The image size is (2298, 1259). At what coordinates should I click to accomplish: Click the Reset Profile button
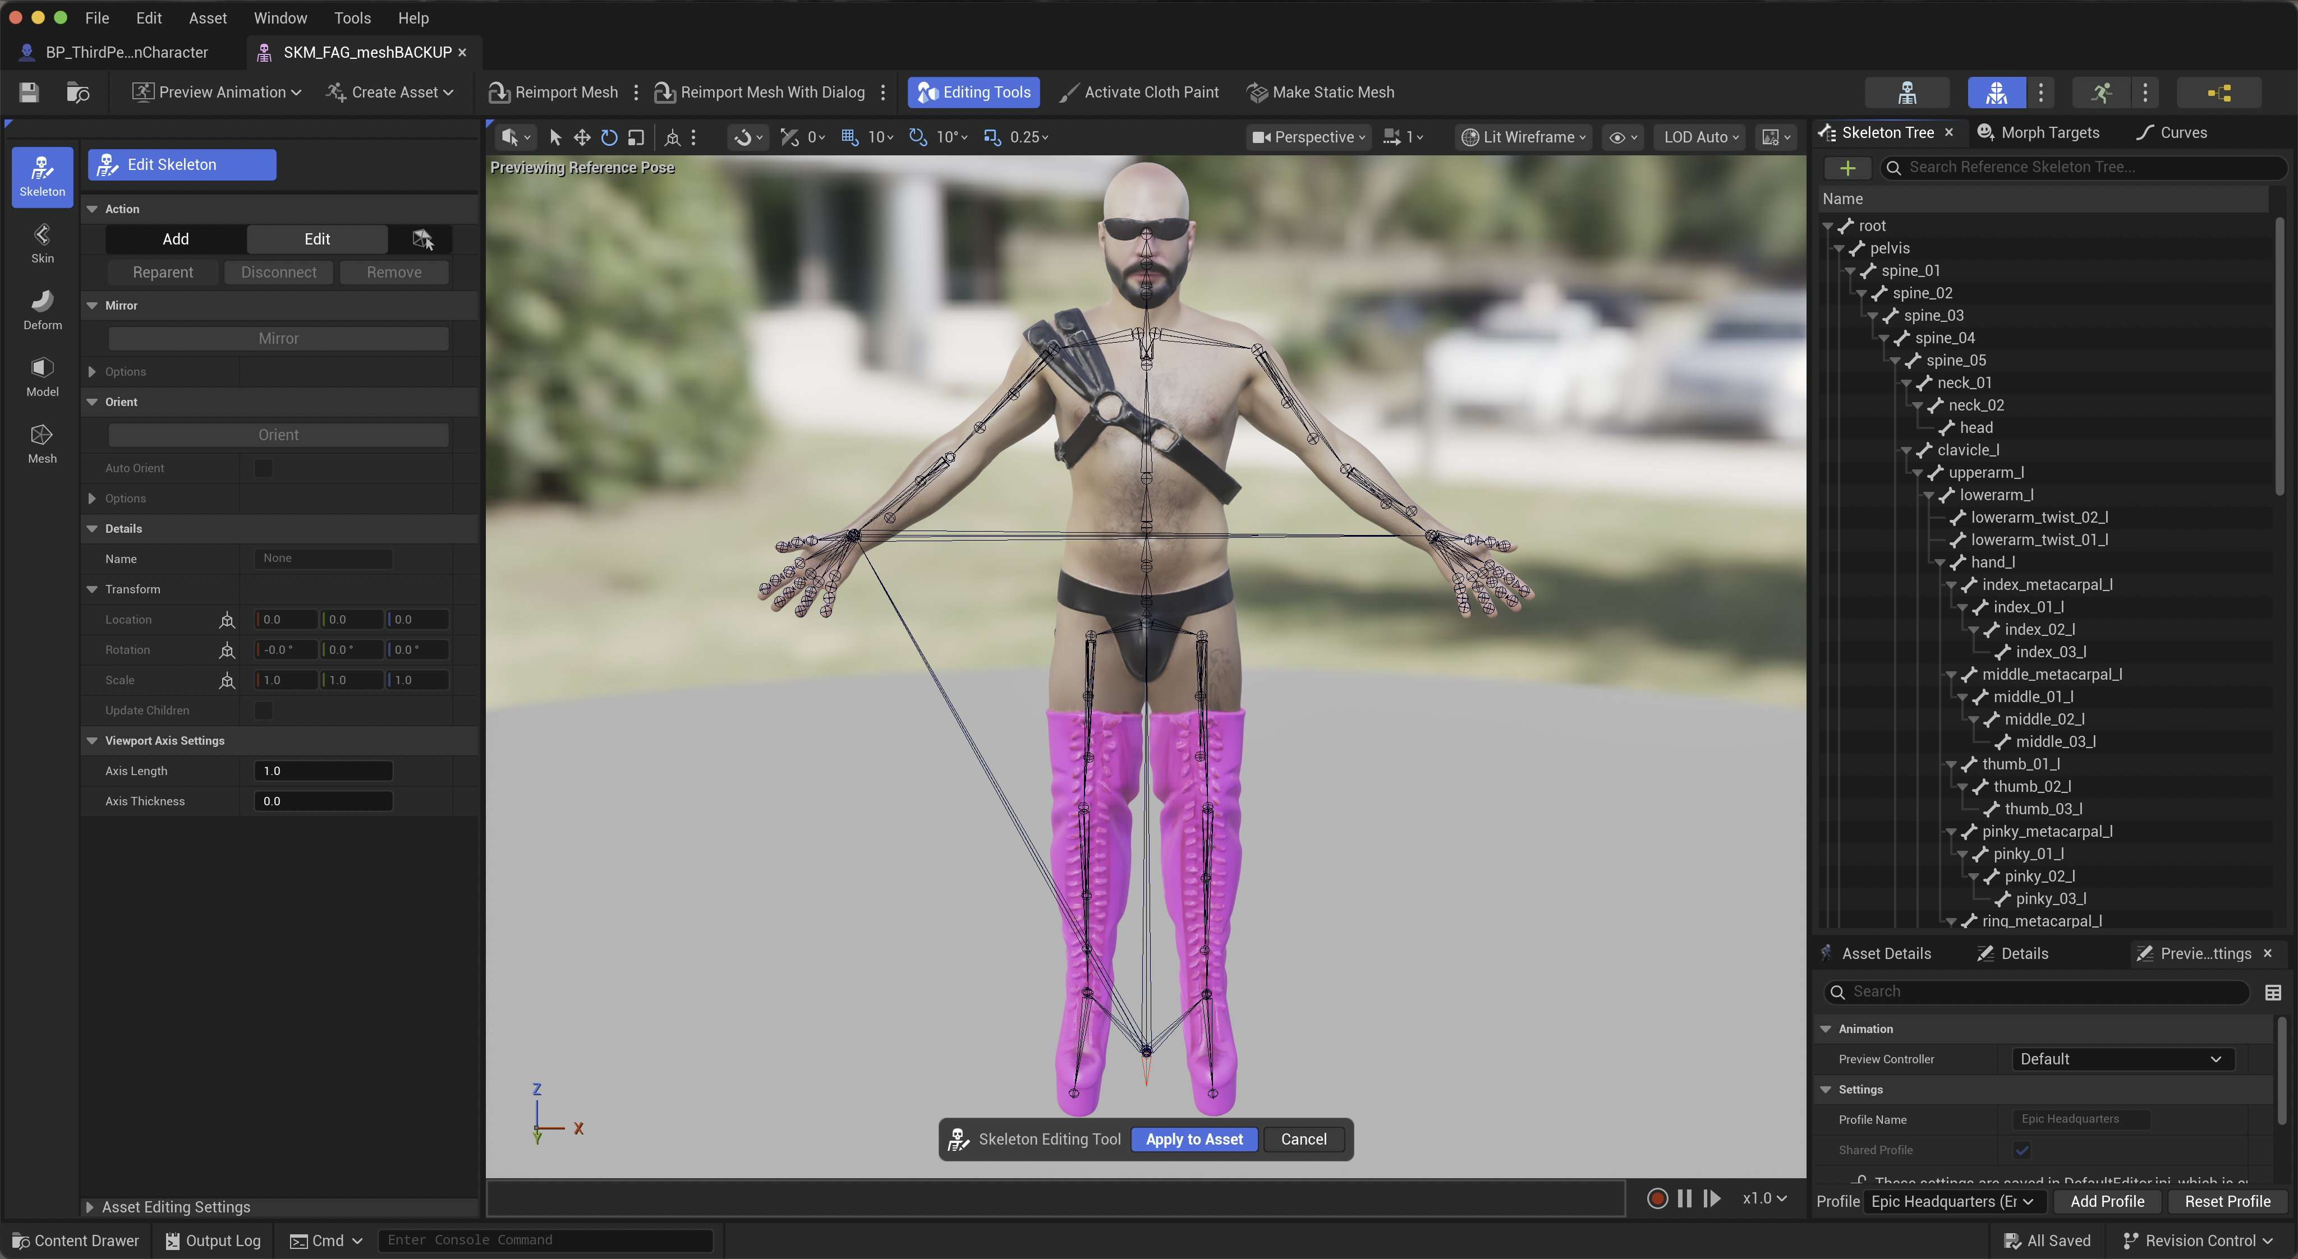(x=2227, y=1201)
